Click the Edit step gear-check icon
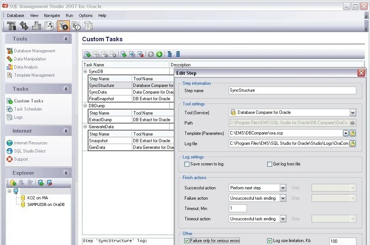This screenshot has width=370, height=245. pyautogui.click(x=132, y=54)
